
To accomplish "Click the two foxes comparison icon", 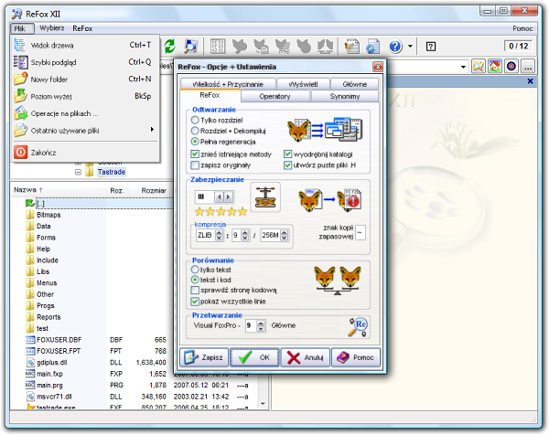I will pyautogui.click(x=334, y=281).
